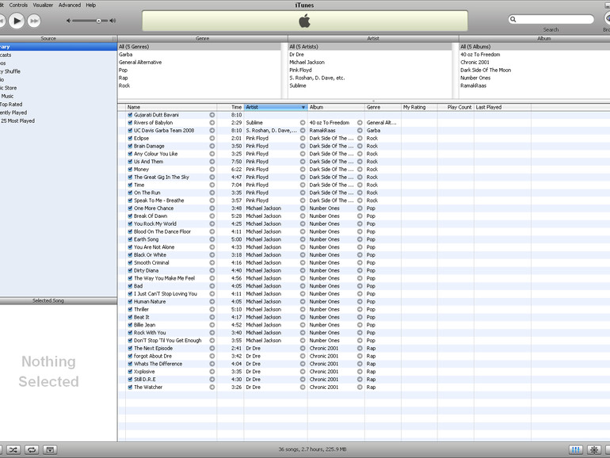This screenshot has height=458, width=610.
Task: Toggle sort direction arrow on Artist column
Action: point(303,108)
